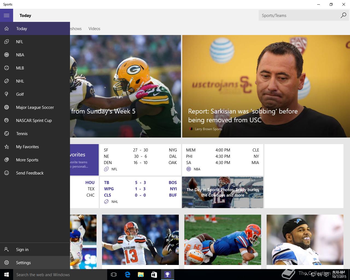Screen dimensions: 350x280
Task: Open File Explorer from taskbar
Action: (141, 275)
